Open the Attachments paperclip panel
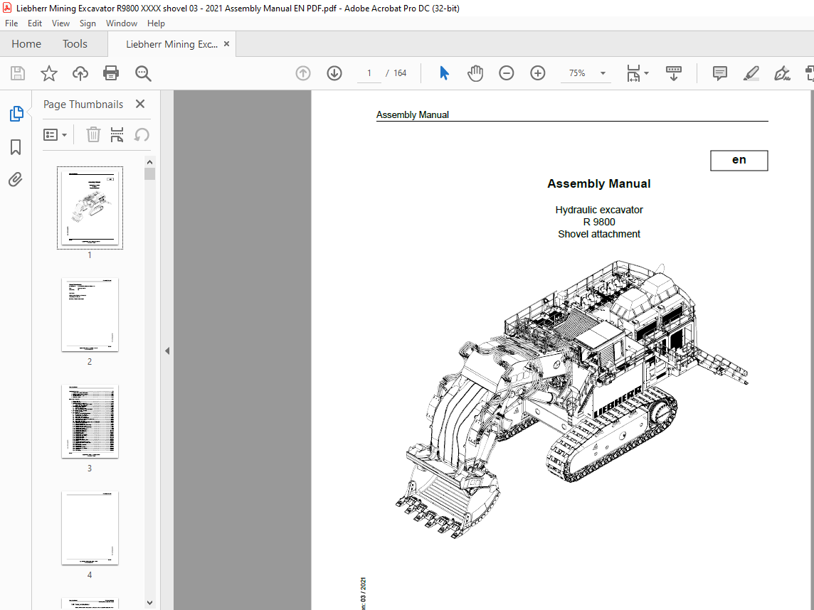The image size is (814, 610). (16, 179)
